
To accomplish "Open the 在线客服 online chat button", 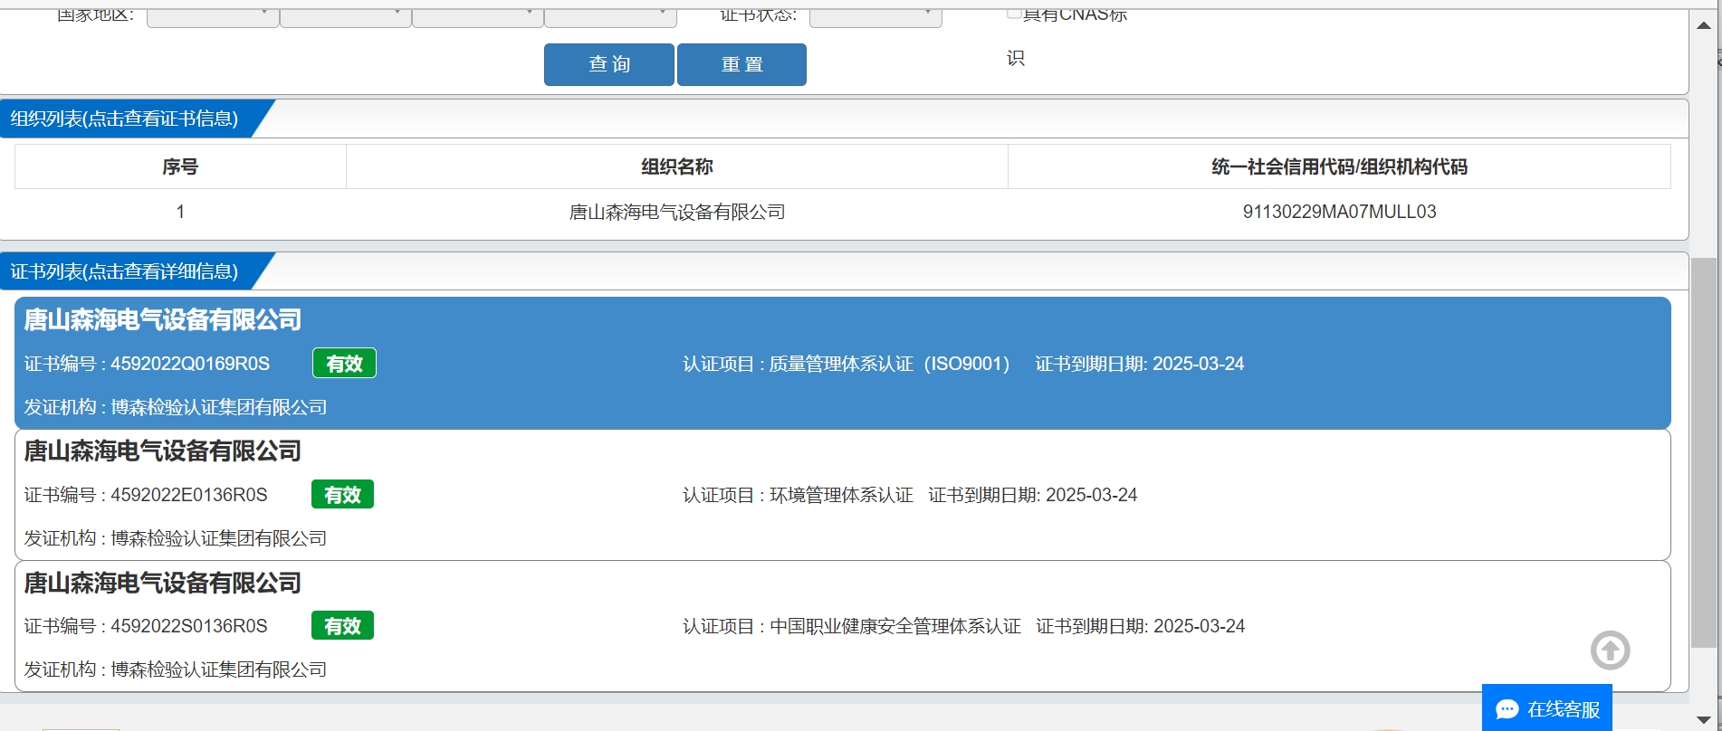I will click(x=1546, y=708).
